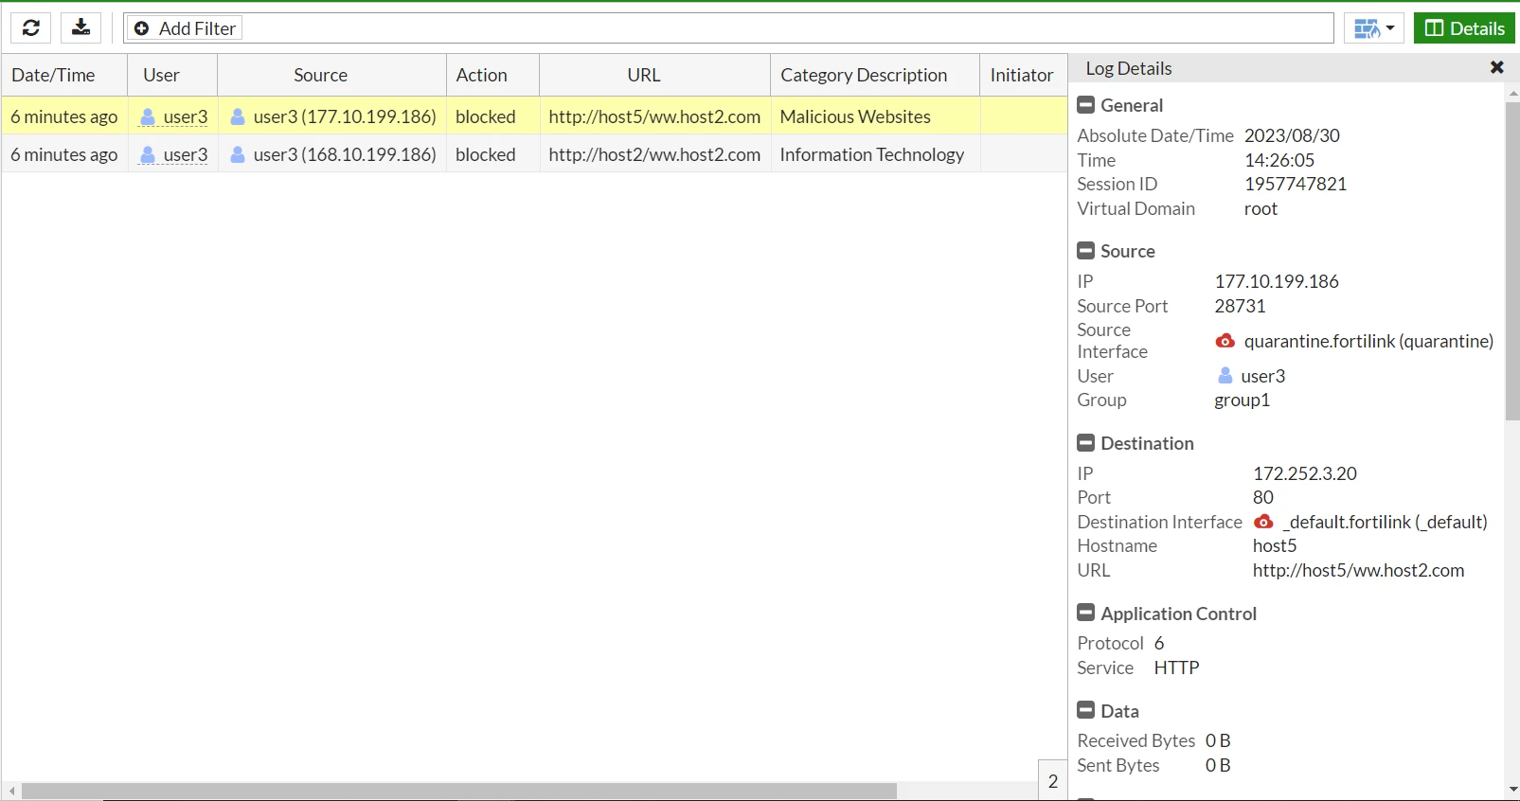
Task: Click Virtual Domain value root
Action: [1261, 208]
